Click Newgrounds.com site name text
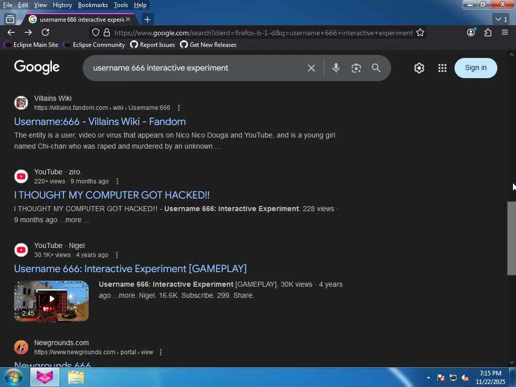The image size is (516, 387). click(x=61, y=343)
